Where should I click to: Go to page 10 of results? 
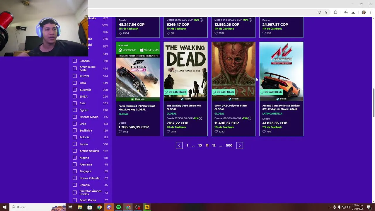(200, 145)
